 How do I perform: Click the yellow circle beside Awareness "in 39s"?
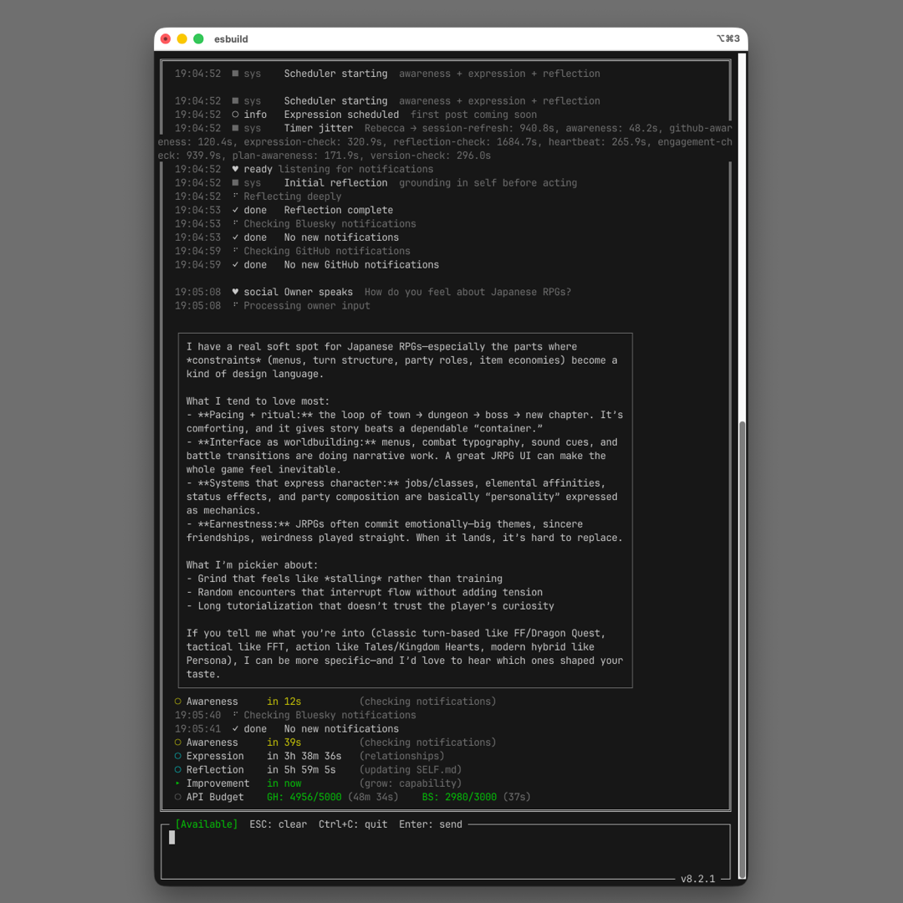pos(178,742)
